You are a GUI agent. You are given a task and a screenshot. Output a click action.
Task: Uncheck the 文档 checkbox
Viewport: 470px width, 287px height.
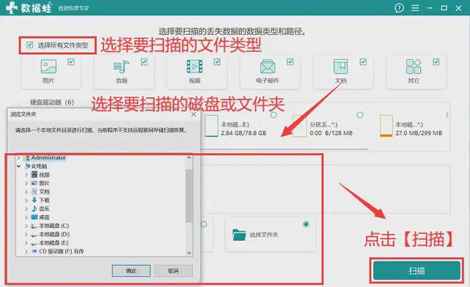[x=363, y=62]
